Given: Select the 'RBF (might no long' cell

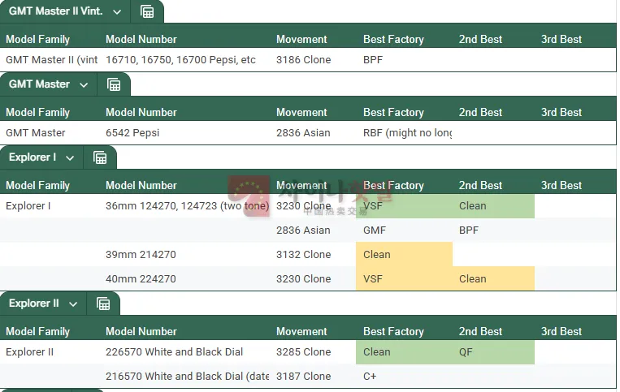Looking at the screenshot, I should 408,133.
